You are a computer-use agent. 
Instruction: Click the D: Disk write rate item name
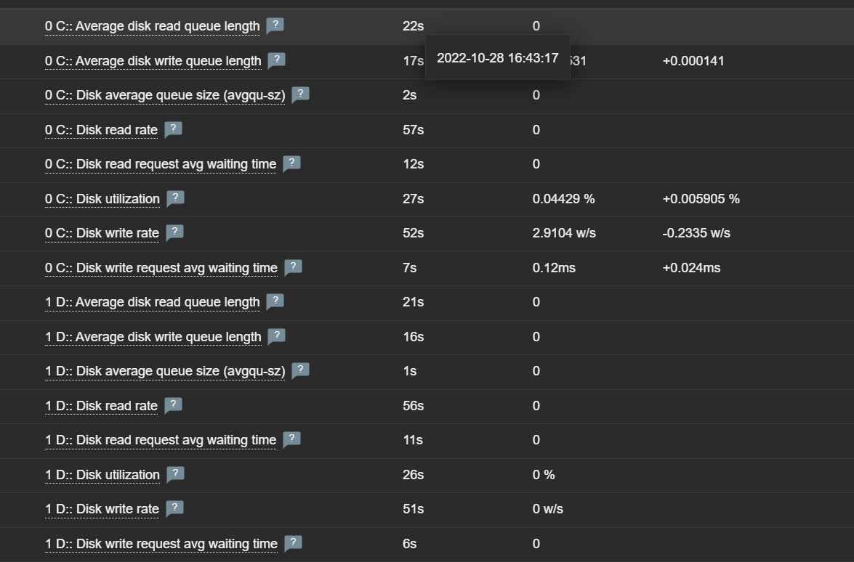[102, 509]
